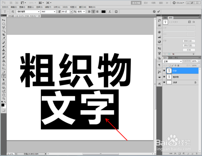Open the Info panel icon
Image resolution: width=202 pixels, height=156 pixels.
[x=159, y=42]
